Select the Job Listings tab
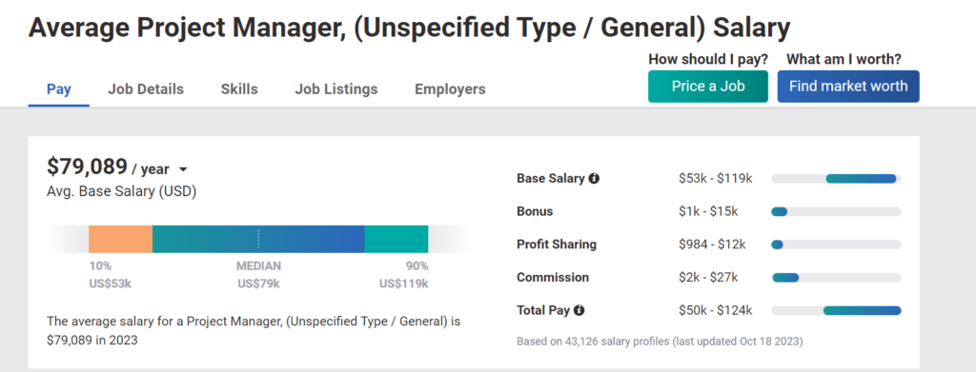Viewport: 976px width, 372px height. pos(336,89)
